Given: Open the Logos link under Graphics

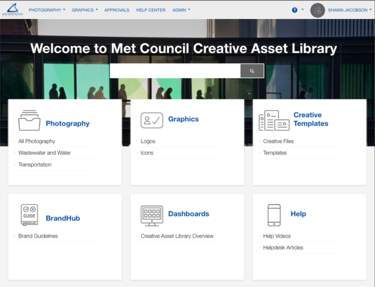Looking at the screenshot, I should click(x=148, y=141).
